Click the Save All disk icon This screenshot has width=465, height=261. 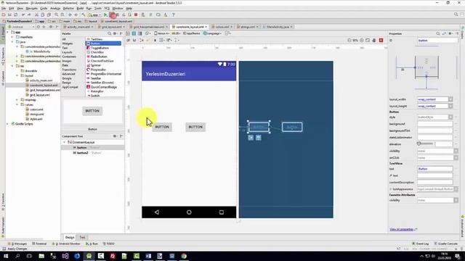(9, 14)
